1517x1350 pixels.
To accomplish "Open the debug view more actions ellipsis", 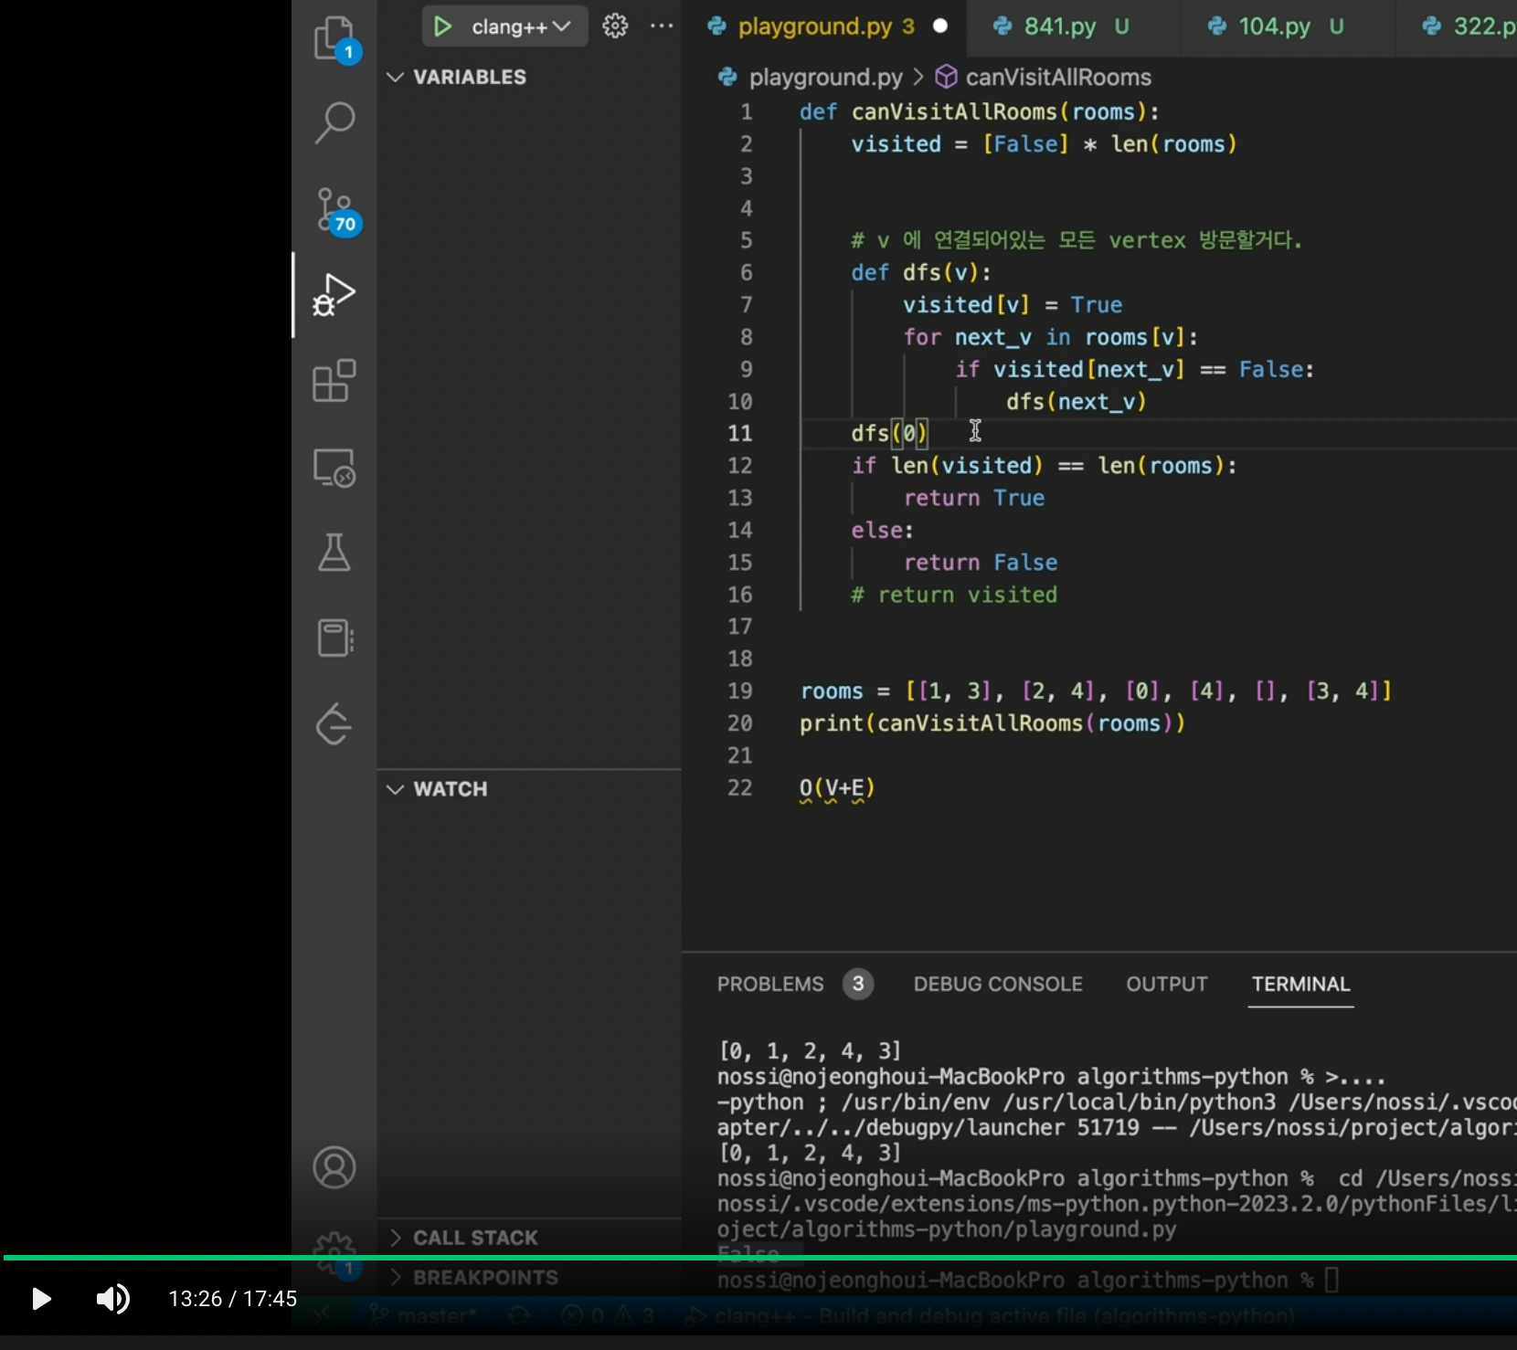I will pos(662,26).
